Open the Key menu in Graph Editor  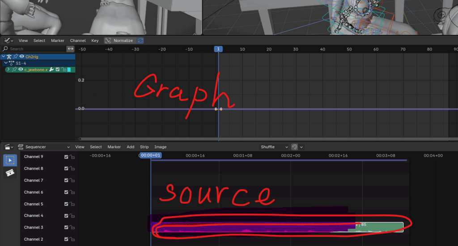click(95, 41)
